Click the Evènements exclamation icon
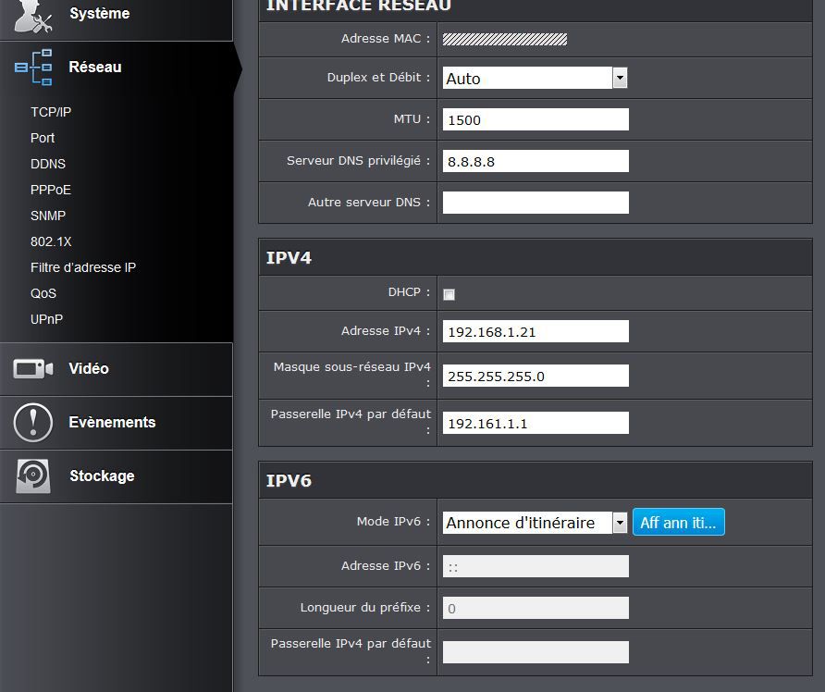The height and width of the screenshot is (692, 825). pyautogui.click(x=33, y=423)
